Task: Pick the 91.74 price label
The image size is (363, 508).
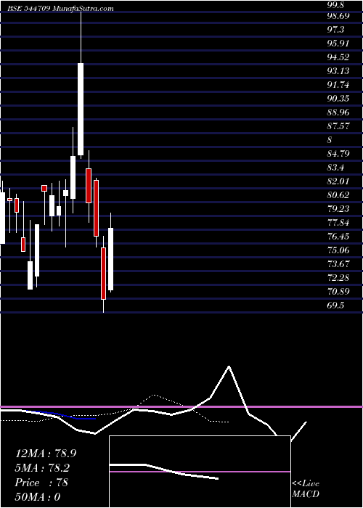Action: [x=338, y=85]
